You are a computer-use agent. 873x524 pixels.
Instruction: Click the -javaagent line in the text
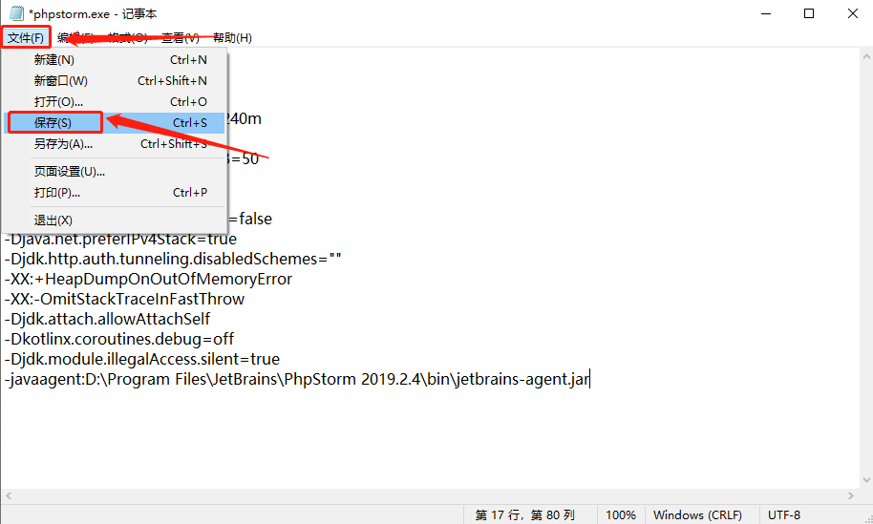(x=297, y=379)
